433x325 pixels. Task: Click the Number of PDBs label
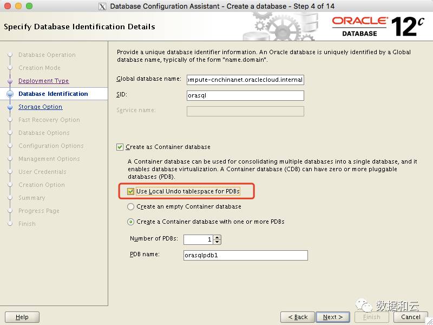[154, 238]
